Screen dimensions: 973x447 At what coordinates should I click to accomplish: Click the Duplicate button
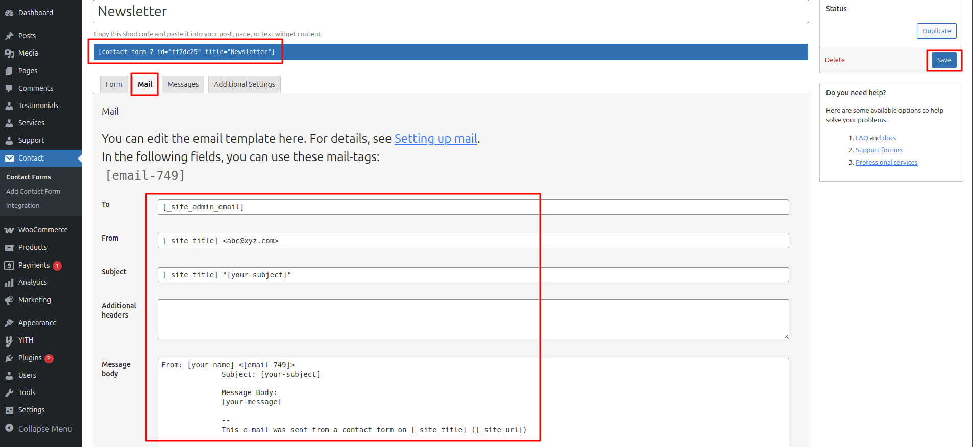pos(936,31)
